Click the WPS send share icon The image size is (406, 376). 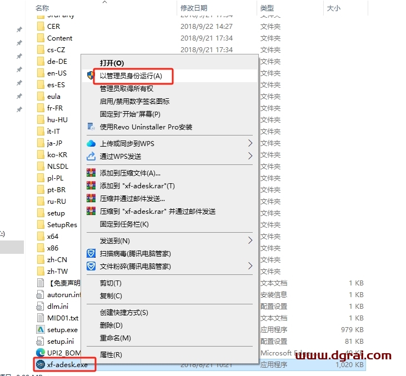(x=91, y=156)
